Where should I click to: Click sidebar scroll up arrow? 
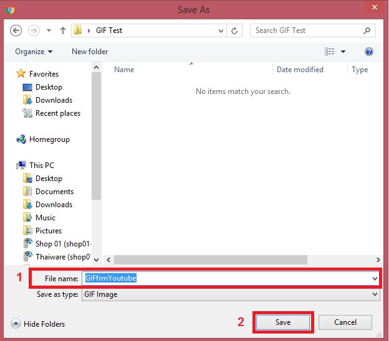coord(96,67)
